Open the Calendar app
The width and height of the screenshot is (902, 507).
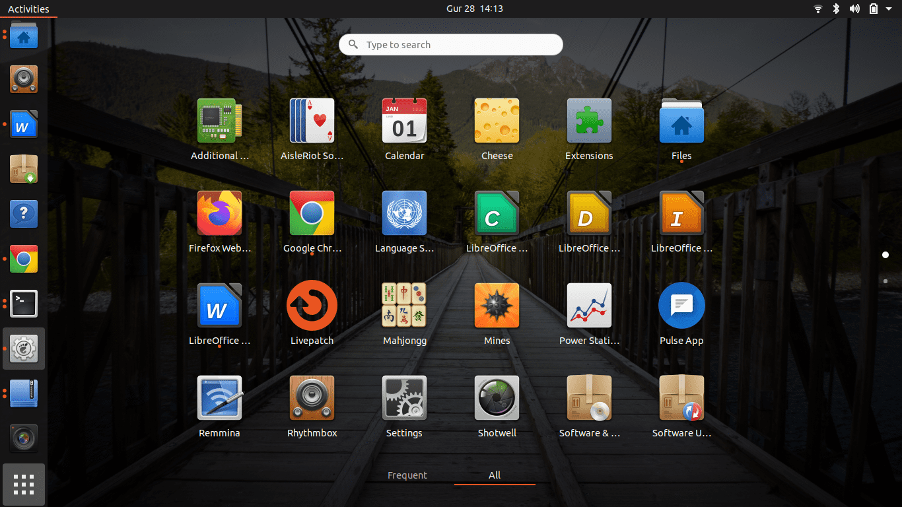[405, 129]
